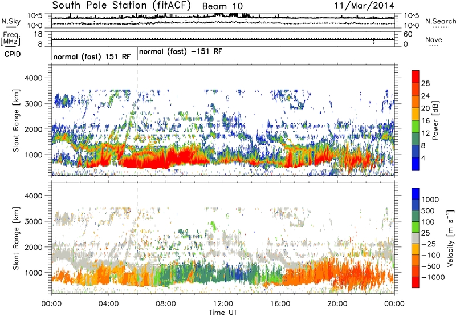Click the 'Slant Range [km]' label of power panel
This screenshot has width=456, height=316.
pos(16,120)
